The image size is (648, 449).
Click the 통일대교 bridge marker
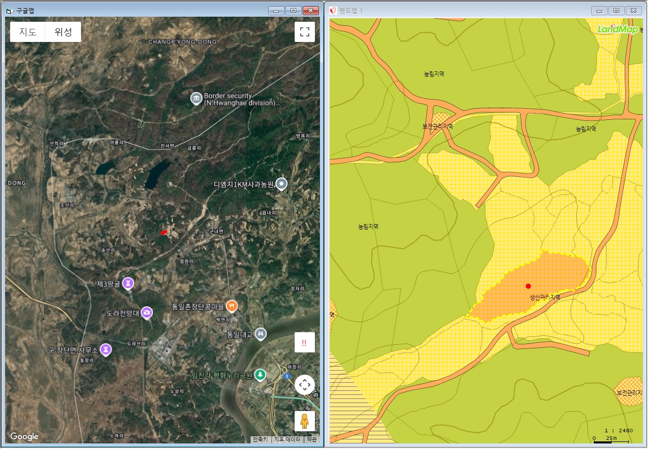(x=260, y=334)
